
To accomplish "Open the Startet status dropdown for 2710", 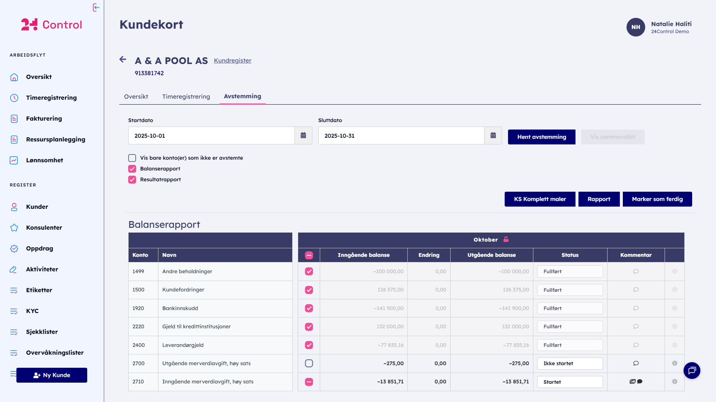I will (x=570, y=382).
